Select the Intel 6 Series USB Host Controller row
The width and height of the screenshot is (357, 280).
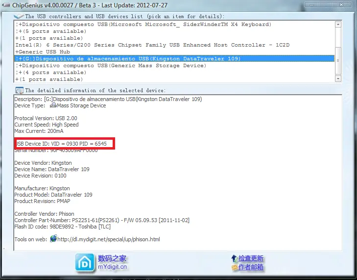[174, 45]
